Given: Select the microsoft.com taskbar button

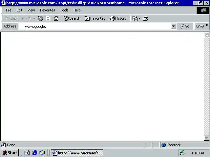Looking at the screenshot, I should click(77, 153).
